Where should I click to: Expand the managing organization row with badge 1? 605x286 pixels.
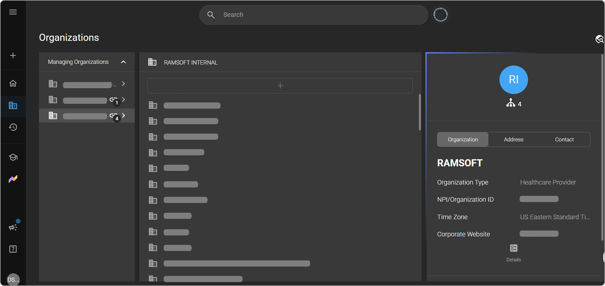[x=123, y=100]
